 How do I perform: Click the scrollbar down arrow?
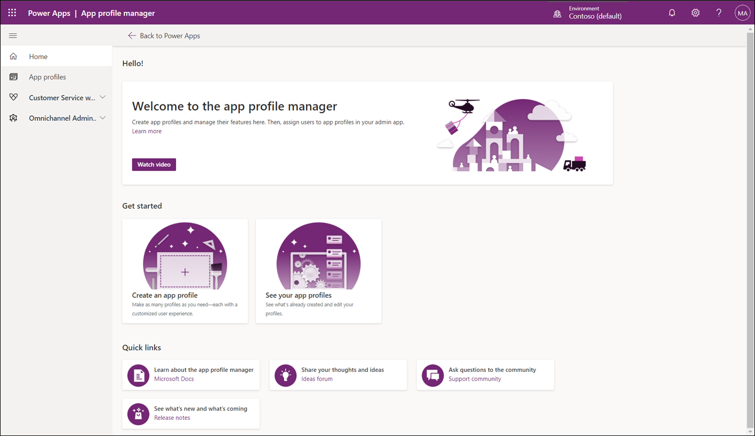coord(750,431)
